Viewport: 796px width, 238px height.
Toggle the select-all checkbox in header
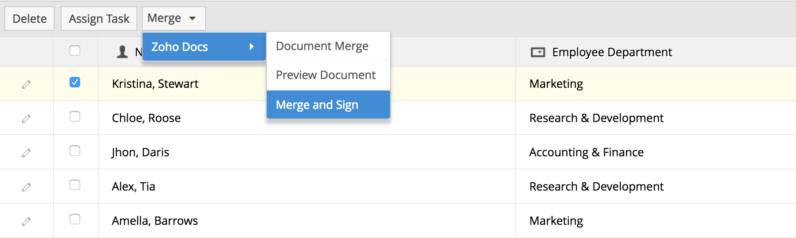tap(75, 50)
